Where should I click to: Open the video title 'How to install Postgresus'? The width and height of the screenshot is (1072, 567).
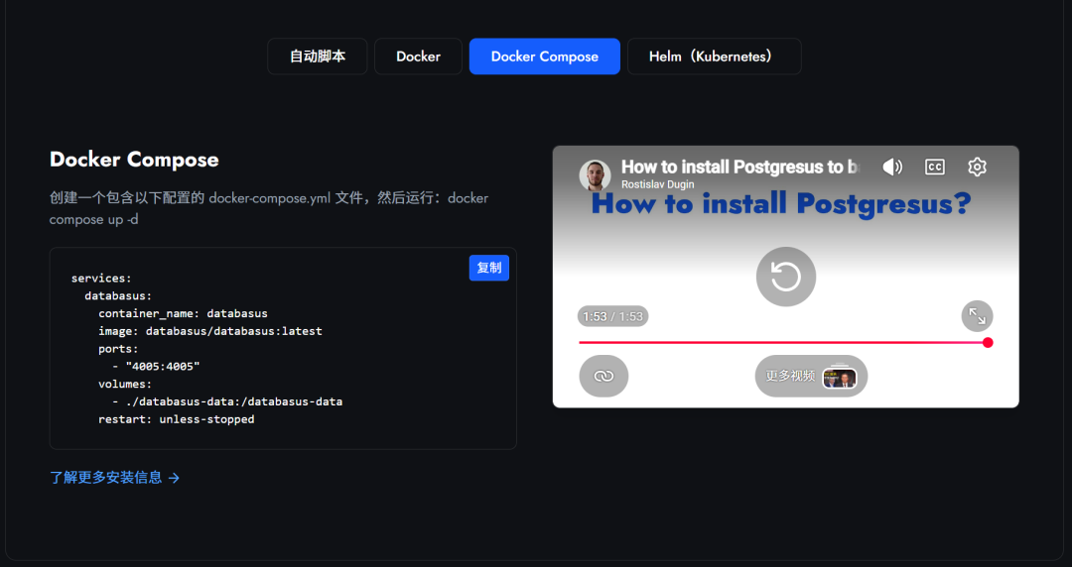(x=739, y=167)
